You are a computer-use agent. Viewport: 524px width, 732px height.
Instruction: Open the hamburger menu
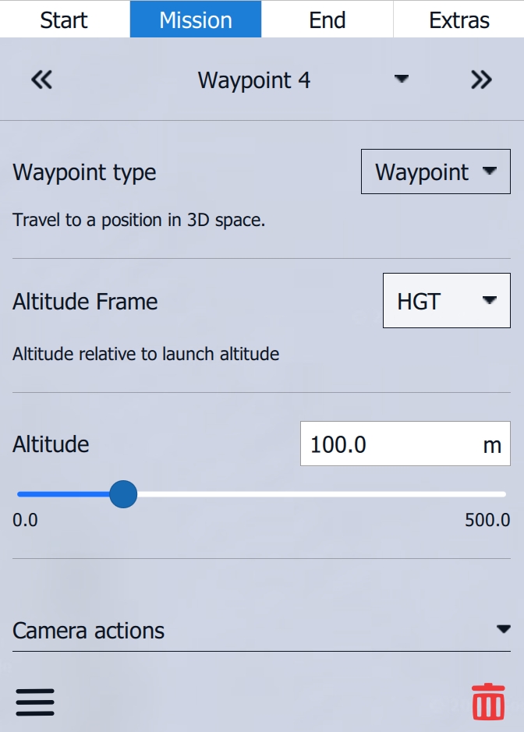(35, 702)
